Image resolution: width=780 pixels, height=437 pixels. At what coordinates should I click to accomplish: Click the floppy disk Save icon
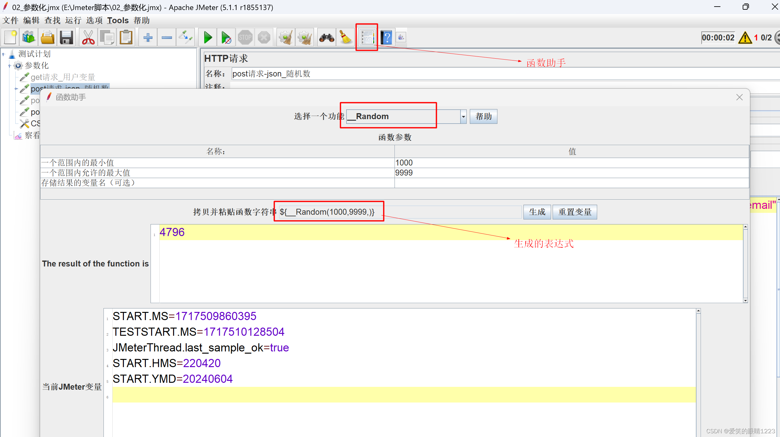click(66, 38)
